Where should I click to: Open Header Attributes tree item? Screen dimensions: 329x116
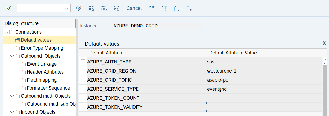click(45, 72)
